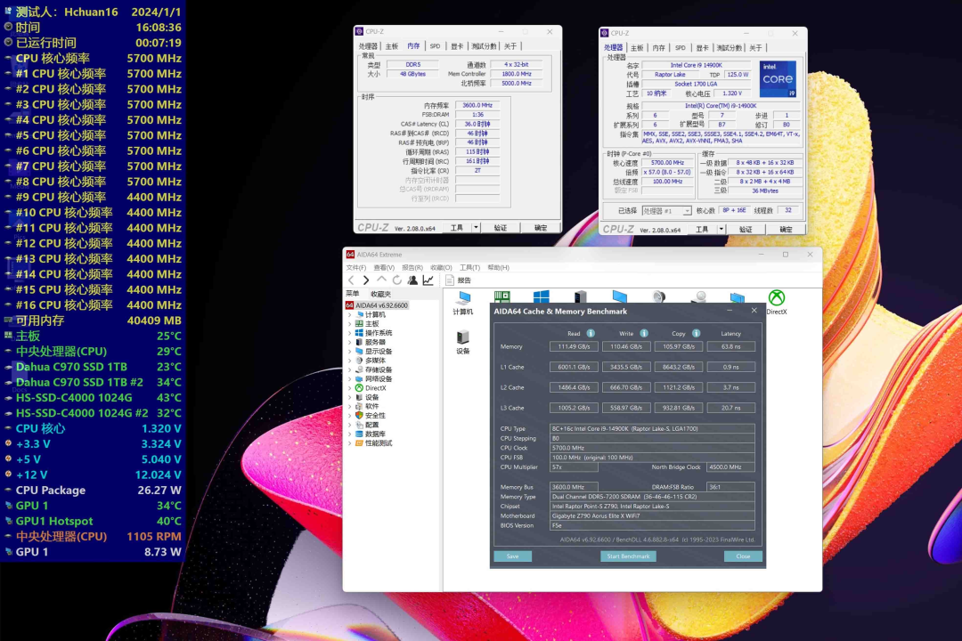This screenshot has height=641, width=962.
Task: Open the graph chart icon in AIDA64 toolbar
Action: [428, 280]
